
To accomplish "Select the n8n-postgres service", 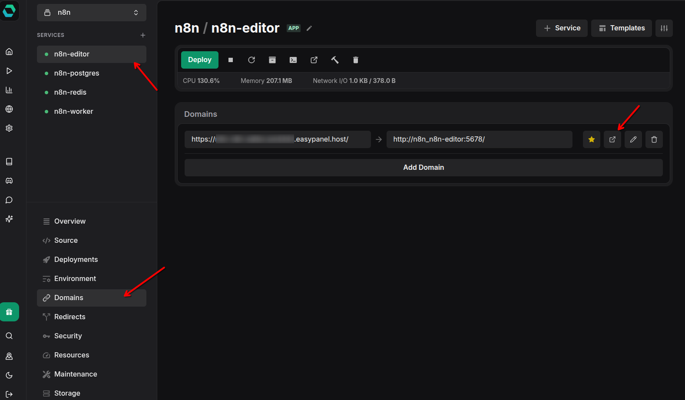I will click(x=92, y=73).
